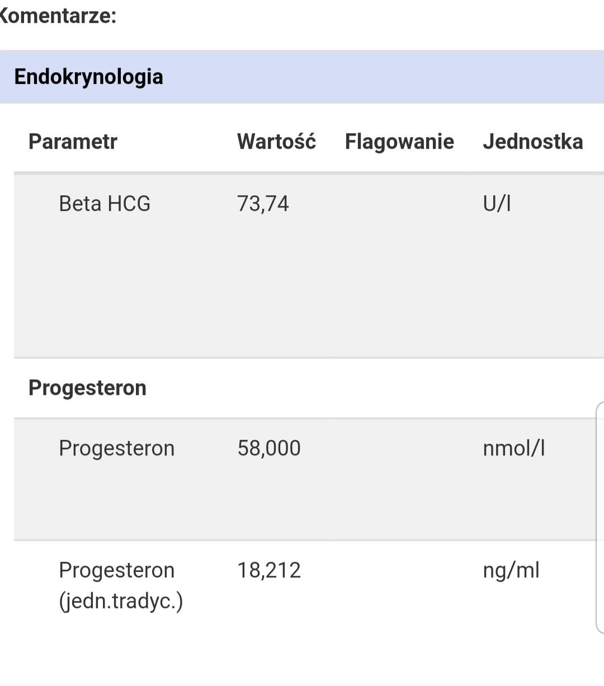This screenshot has width=604, height=686.
Task: Click the Beta HCG value 73,74
Action: point(263,204)
